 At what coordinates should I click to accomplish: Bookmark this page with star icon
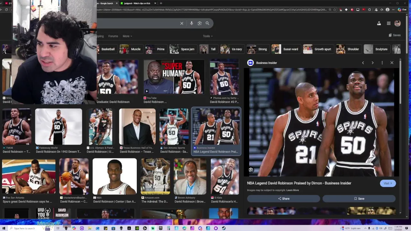coord(335,10)
